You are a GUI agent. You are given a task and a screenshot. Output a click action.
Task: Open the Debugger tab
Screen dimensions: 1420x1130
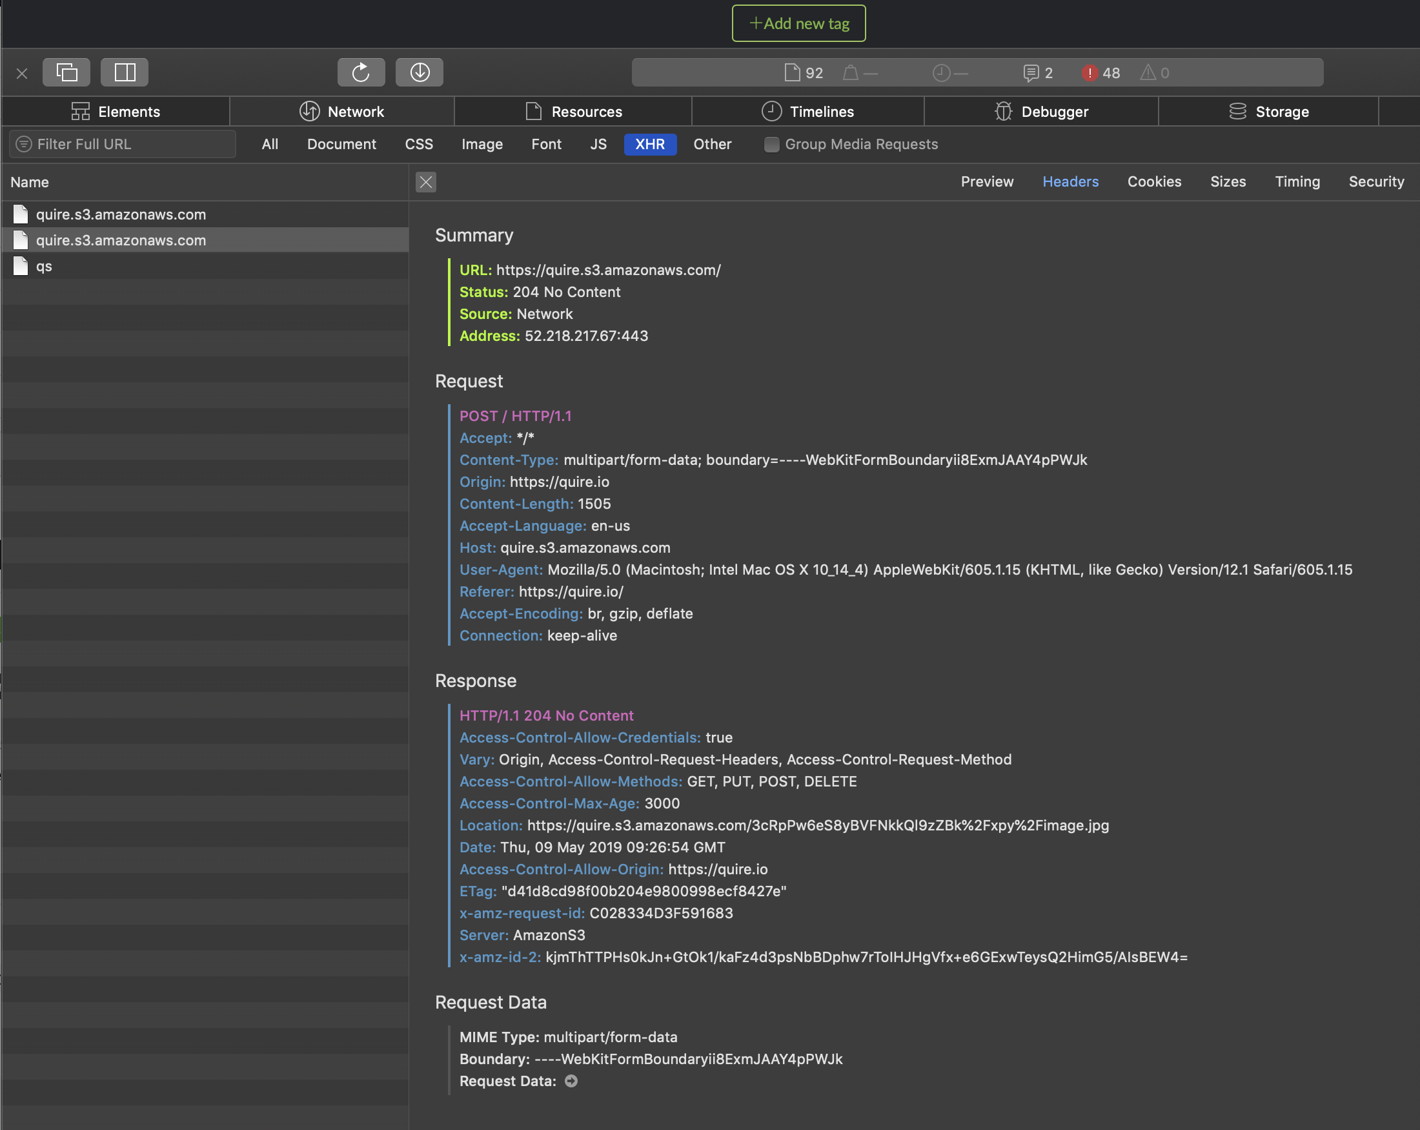point(1041,111)
